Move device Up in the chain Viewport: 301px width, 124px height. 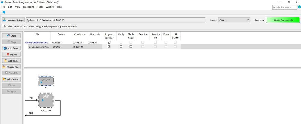[x=11, y=86]
